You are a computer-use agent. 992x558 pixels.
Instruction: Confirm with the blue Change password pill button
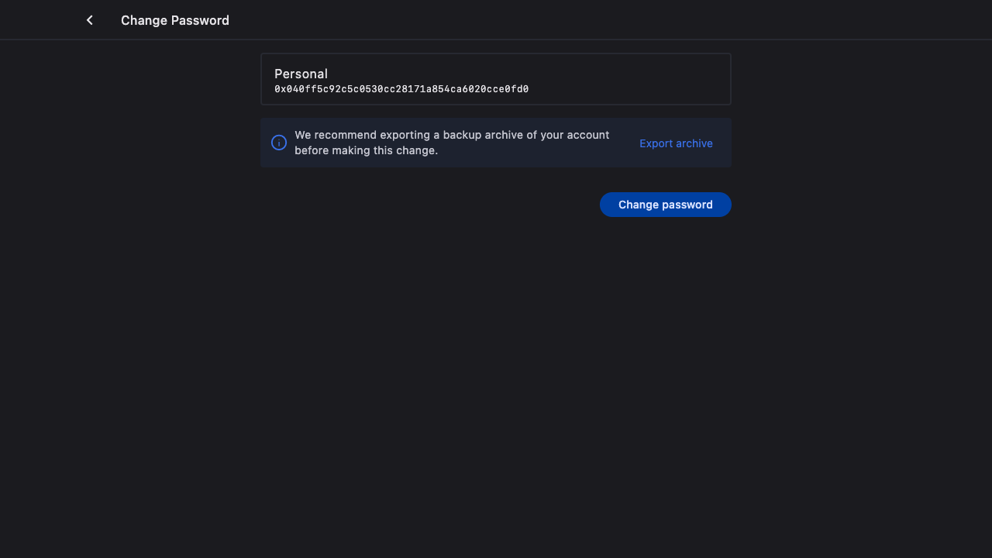(x=665, y=205)
